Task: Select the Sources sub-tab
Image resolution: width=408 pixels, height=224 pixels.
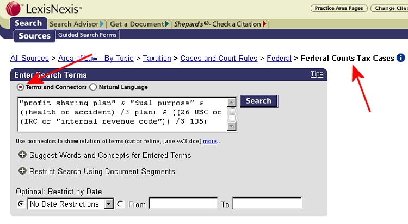Action: coord(34,36)
